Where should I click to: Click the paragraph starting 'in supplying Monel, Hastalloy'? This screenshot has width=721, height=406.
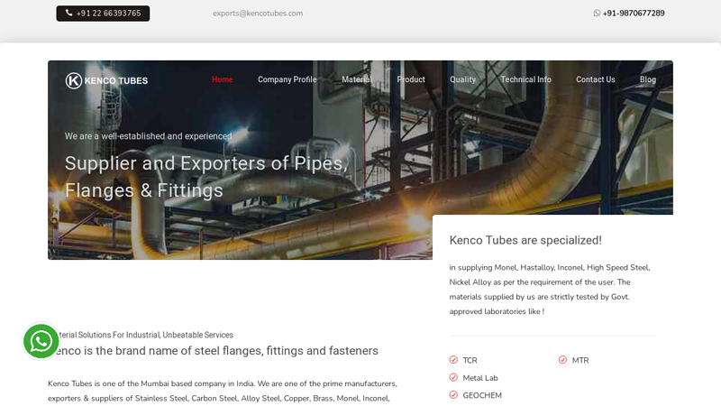coord(550,290)
